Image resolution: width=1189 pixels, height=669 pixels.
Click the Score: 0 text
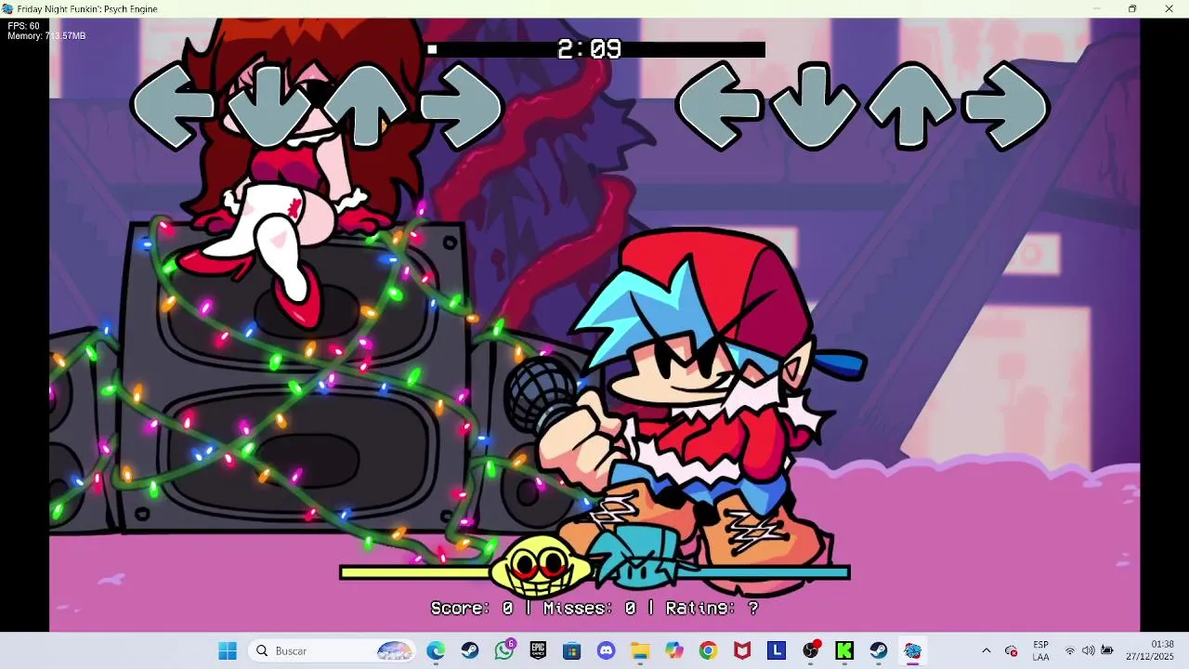pyautogui.click(x=472, y=608)
